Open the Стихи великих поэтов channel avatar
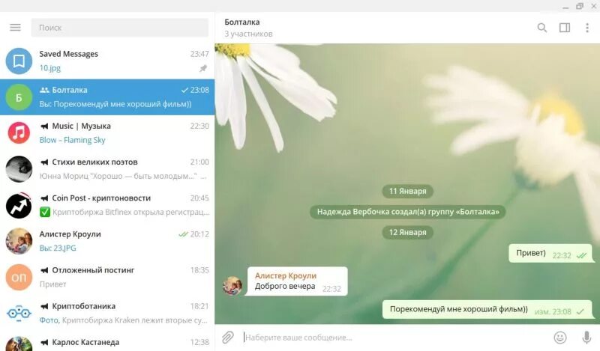The width and height of the screenshot is (600, 351). (19, 169)
